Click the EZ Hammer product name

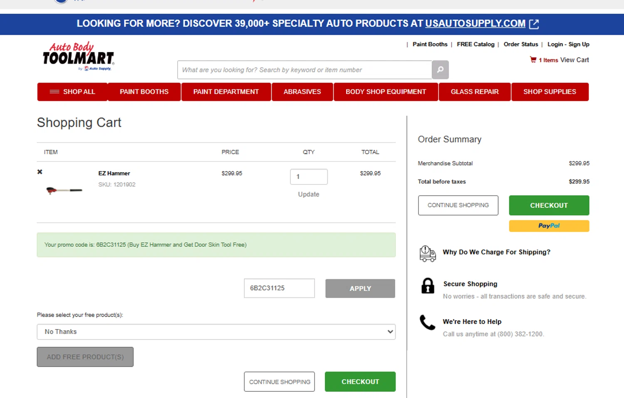click(114, 174)
